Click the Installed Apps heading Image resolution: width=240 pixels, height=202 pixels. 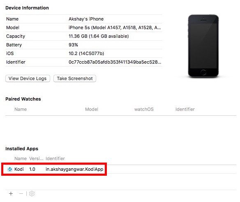coord(22,149)
